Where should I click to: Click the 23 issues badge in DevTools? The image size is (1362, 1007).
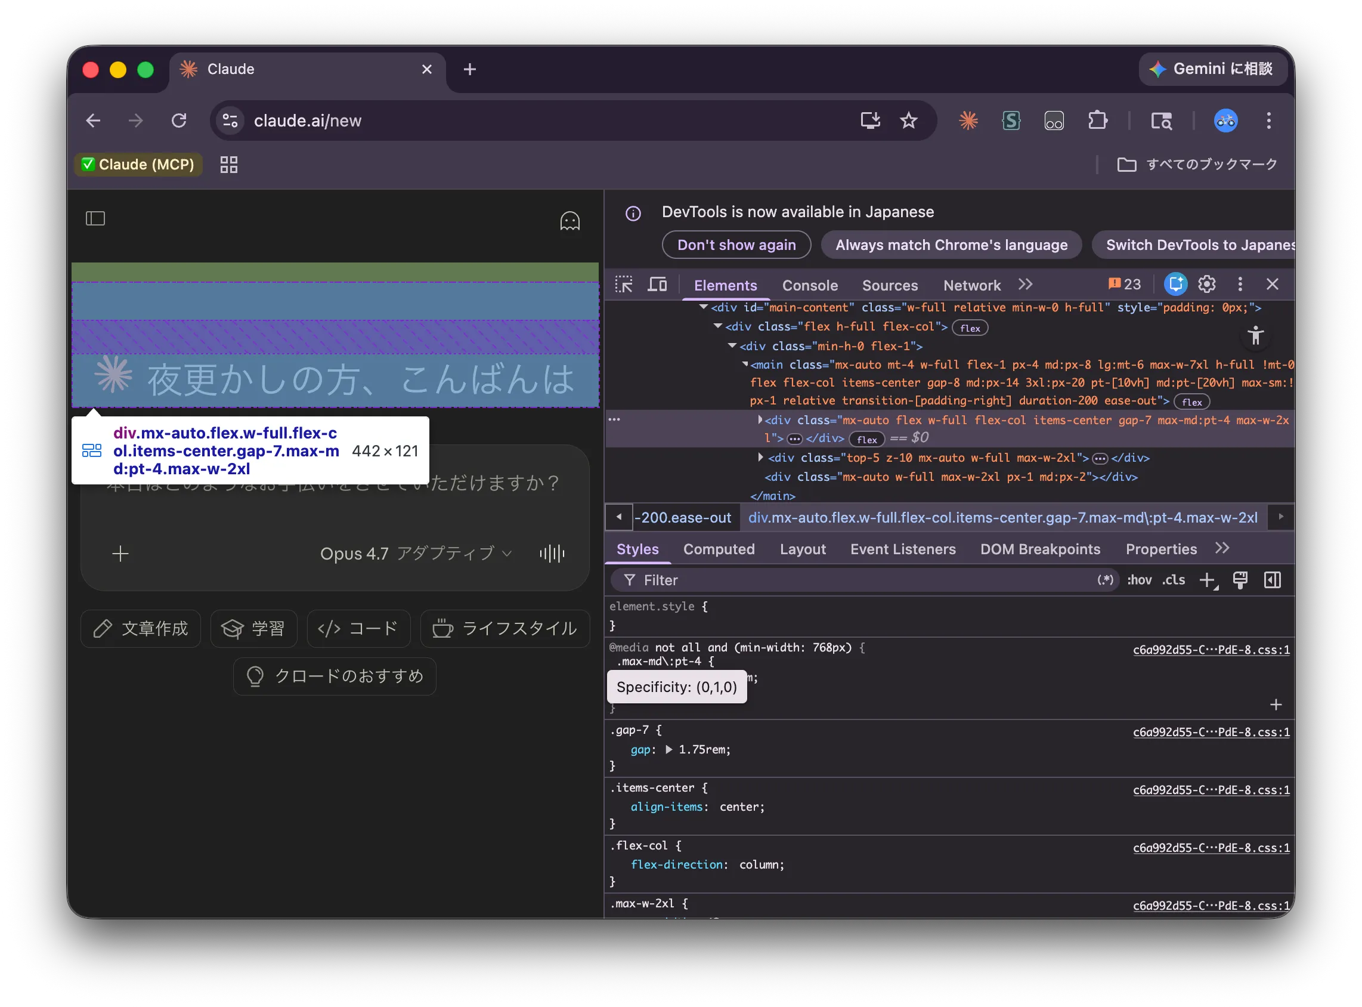pos(1124,284)
